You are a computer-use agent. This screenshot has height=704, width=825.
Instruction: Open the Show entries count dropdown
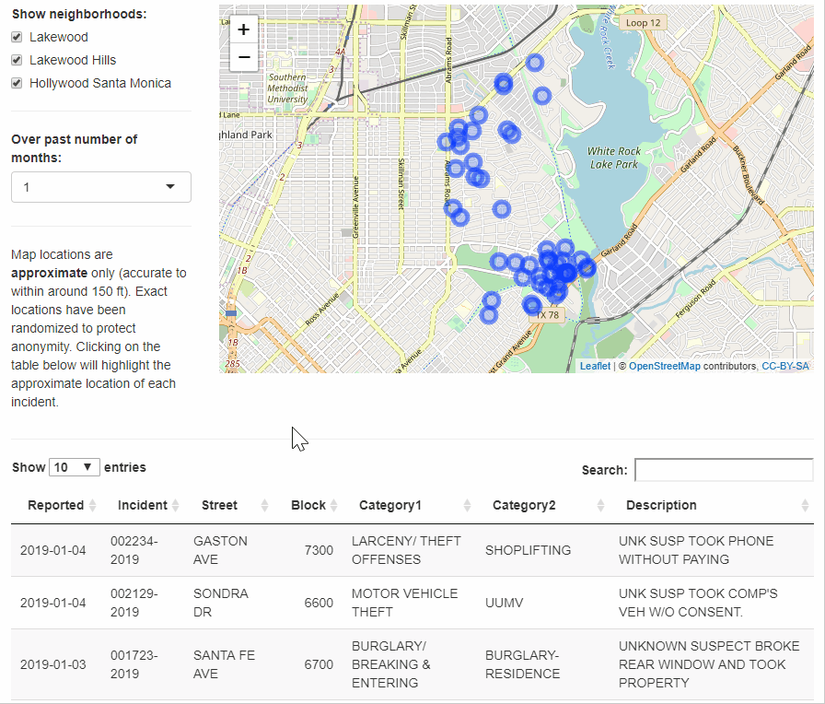(75, 467)
